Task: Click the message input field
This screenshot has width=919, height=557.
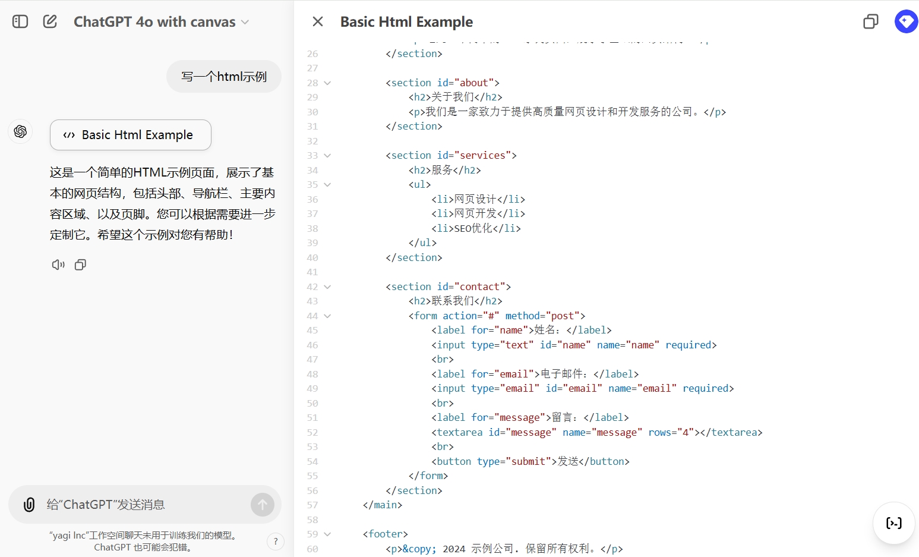Action: point(146,505)
